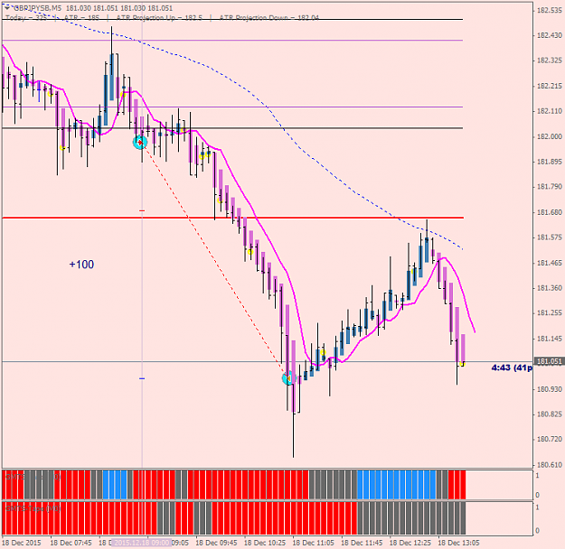Click the '18 Dec 2015' date label
This screenshot has width=565, height=549.
coord(22,543)
